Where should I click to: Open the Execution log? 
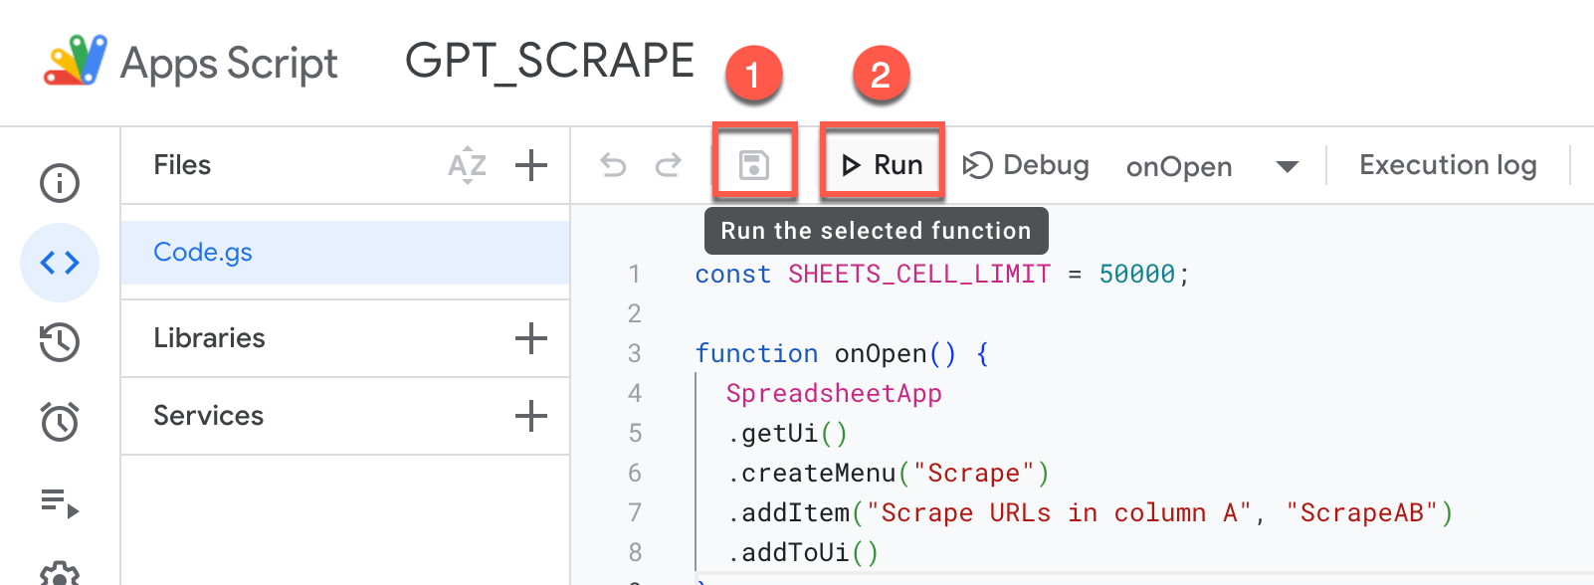[1447, 165]
